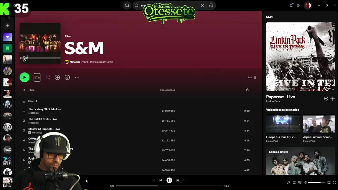
Task: Skip to next track
Action: [178, 180]
